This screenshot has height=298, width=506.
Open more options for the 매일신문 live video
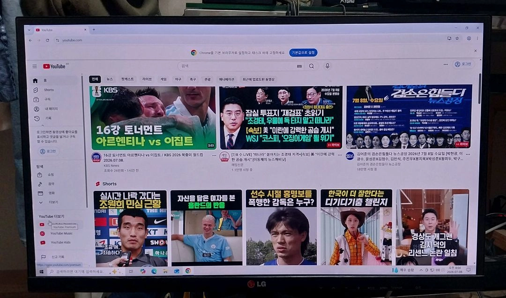pos(340,155)
